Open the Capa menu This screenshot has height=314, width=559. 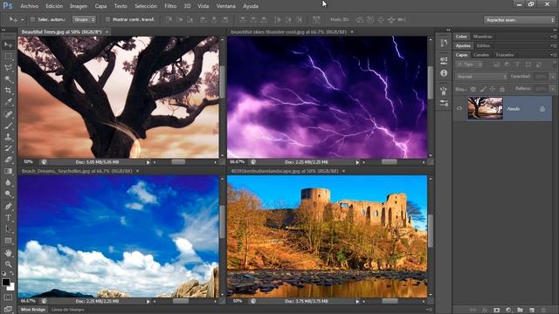[x=100, y=6]
